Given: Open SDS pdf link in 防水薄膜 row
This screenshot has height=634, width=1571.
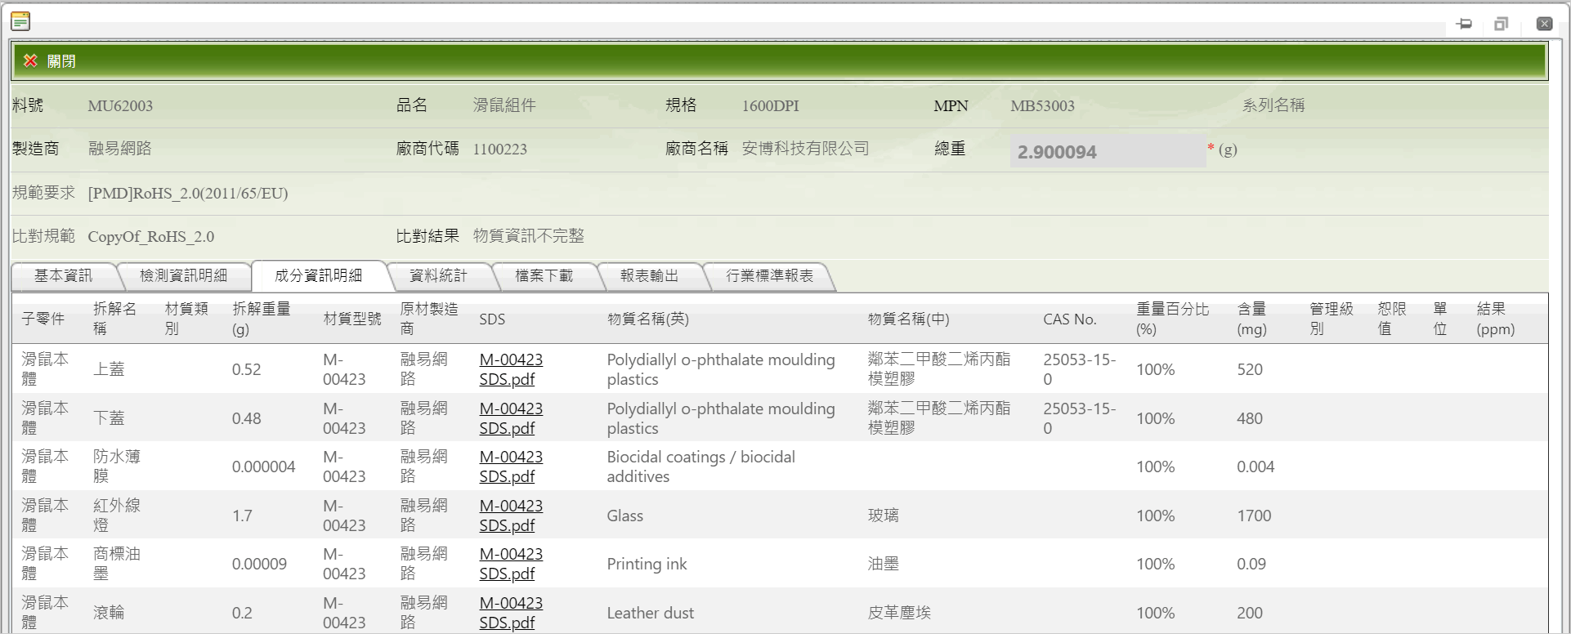Looking at the screenshot, I should 511,467.
